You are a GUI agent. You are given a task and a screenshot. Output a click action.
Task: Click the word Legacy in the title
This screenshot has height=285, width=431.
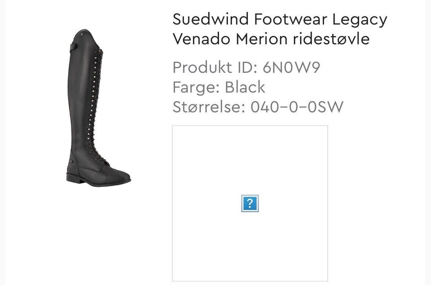[x=360, y=20]
